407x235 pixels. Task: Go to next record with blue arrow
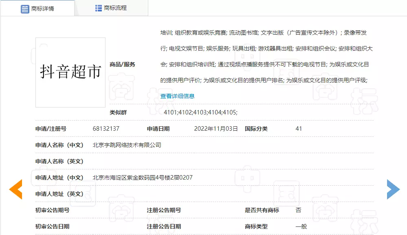[x=393, y=189]
